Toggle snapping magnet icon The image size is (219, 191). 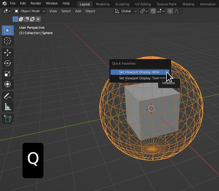point(153,11)
